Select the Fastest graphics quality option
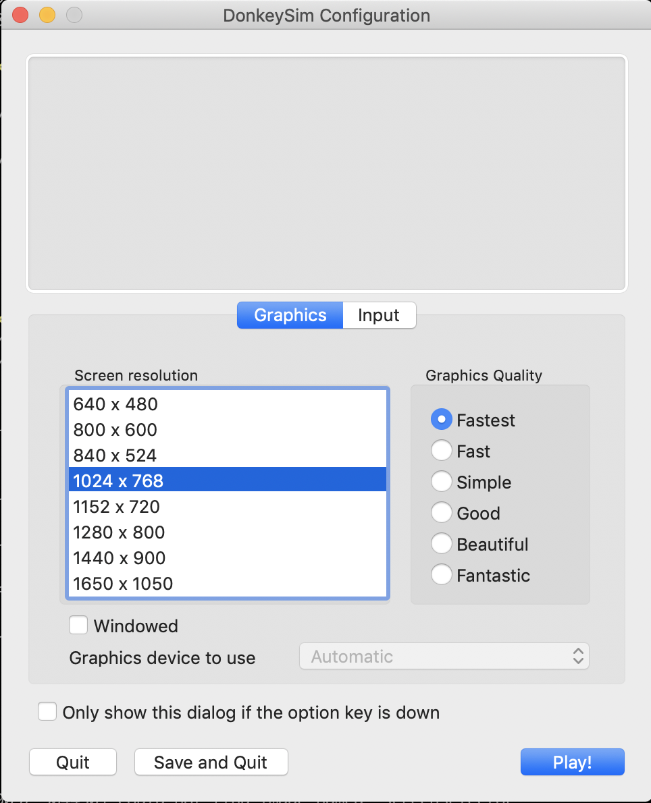The width and height of the screenshot is (651, 803). 442,420
